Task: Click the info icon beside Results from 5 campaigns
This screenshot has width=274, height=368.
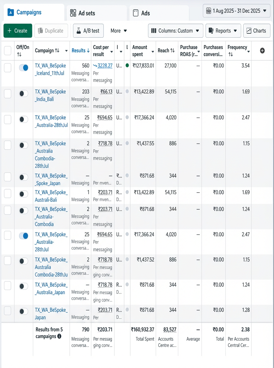Action: 59,336
